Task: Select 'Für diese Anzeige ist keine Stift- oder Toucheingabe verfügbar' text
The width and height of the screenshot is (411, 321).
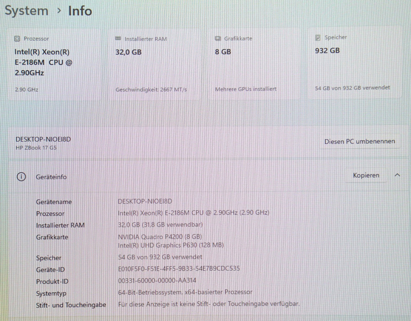Action: pos(209,304)
